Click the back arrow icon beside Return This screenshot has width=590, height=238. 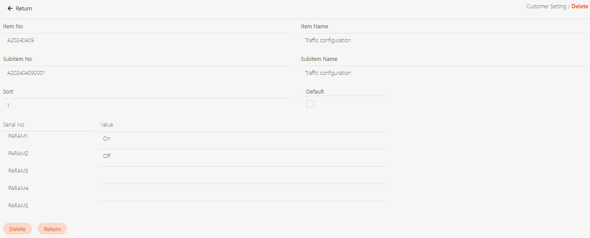tap(10, 9)
